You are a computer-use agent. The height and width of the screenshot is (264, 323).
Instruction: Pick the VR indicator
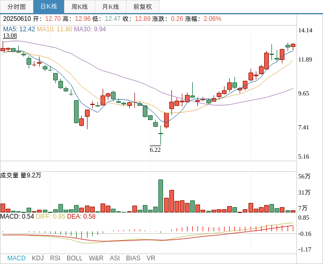151,258
